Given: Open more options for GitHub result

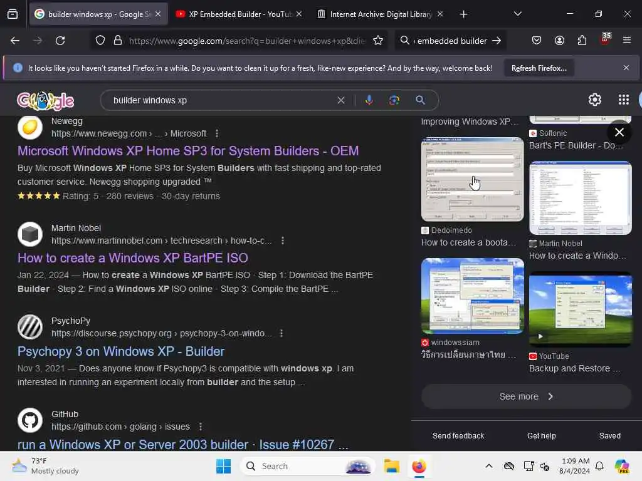Looking at the screenshot, I should pyautogui.click(x=200, y=427).
